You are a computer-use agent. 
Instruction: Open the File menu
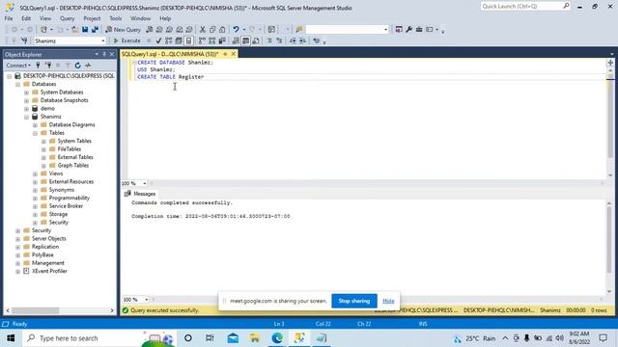tap(9, 18)
